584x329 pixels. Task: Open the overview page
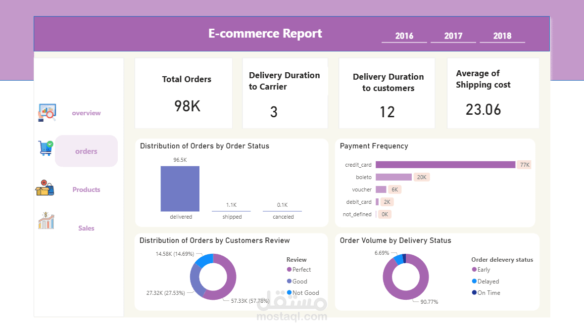click(x=86, y=113)
